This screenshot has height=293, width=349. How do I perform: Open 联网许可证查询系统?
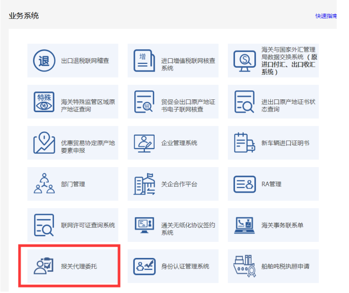(x=73, y=225)
